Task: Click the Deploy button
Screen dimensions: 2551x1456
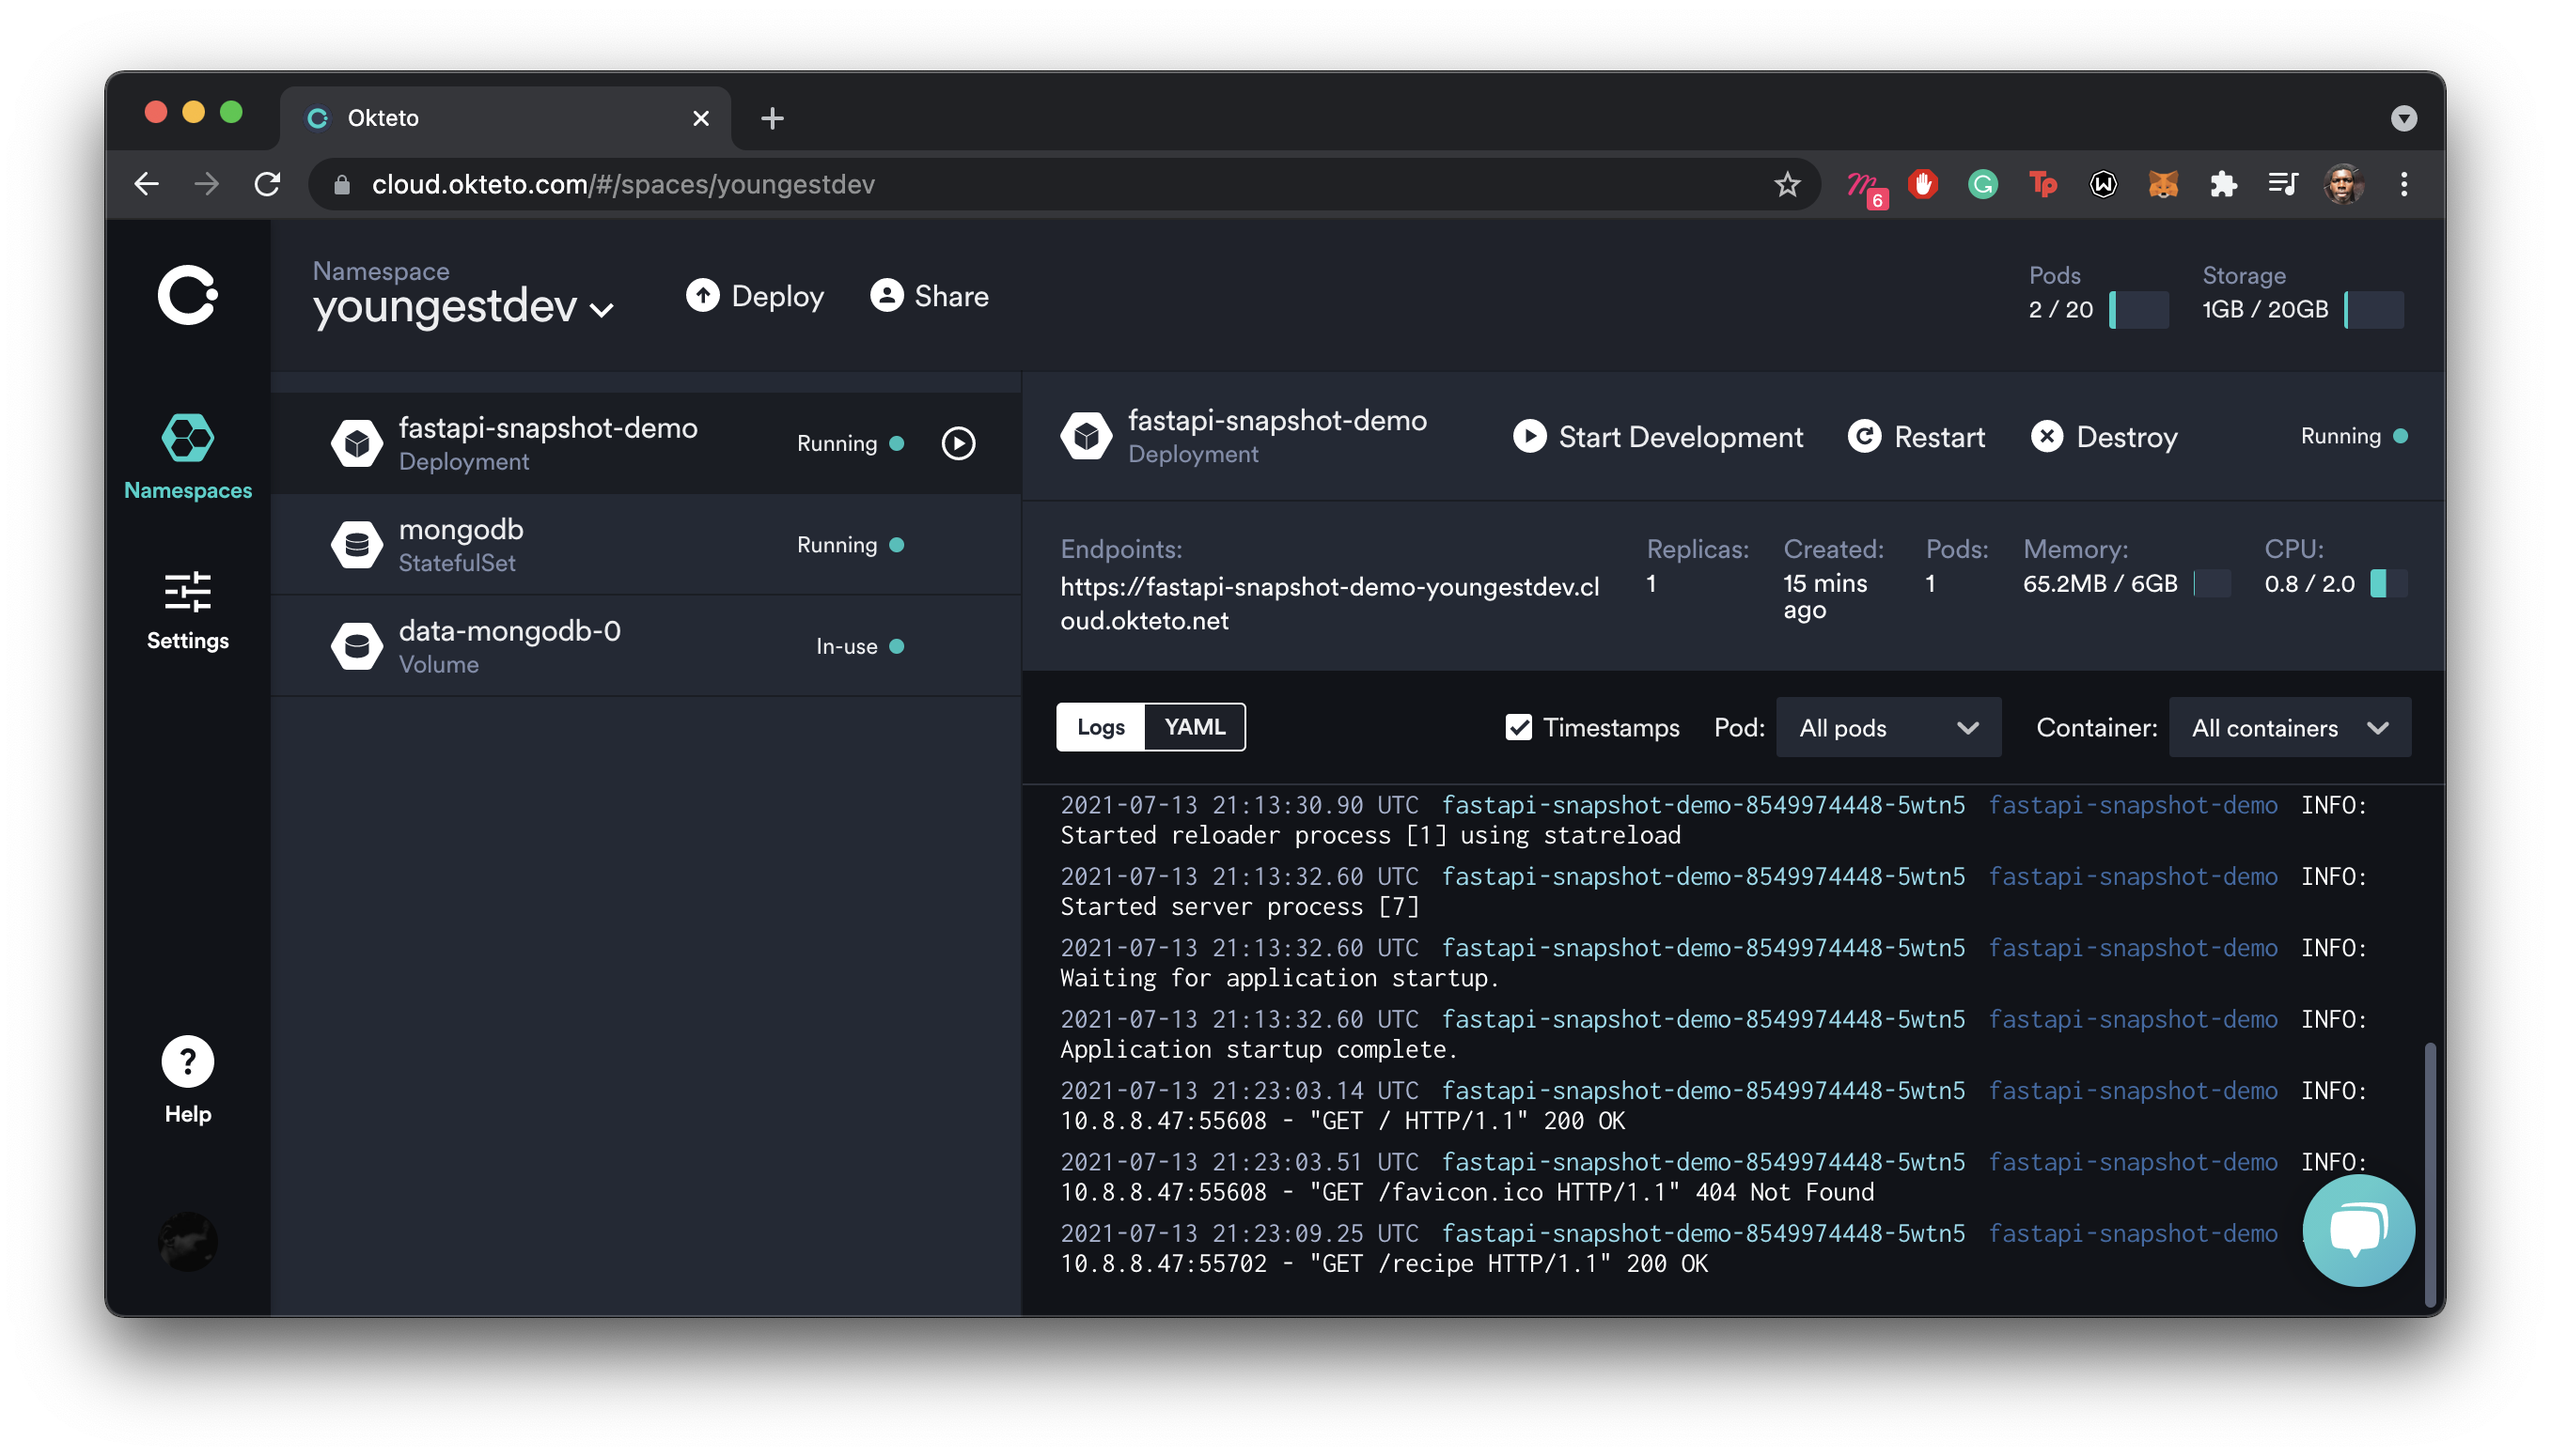Action: point(756,296)
